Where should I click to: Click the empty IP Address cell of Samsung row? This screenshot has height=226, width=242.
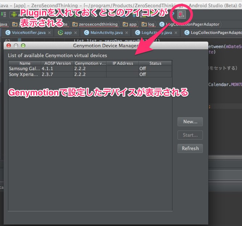tap(123, 69)
